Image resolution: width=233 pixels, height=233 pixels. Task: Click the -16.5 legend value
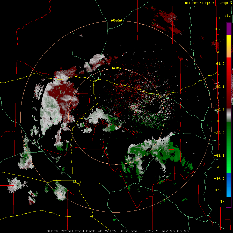point(219,121)
